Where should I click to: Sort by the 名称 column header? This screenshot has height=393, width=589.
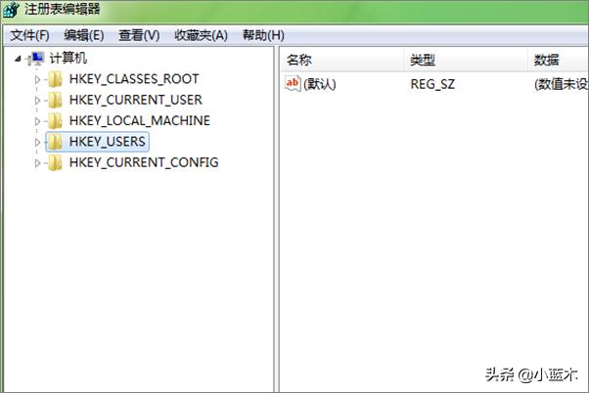pos(341,60)
